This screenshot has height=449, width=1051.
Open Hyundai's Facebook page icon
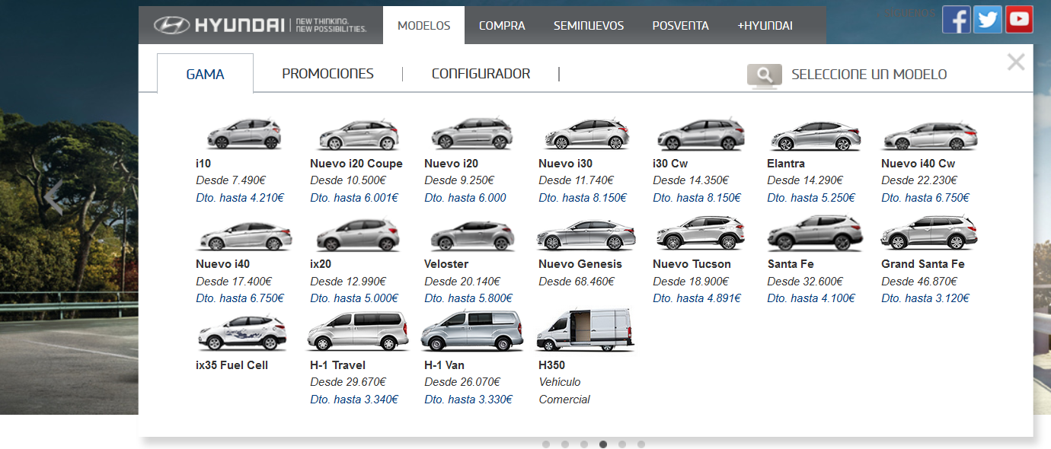tap(957, 19)
